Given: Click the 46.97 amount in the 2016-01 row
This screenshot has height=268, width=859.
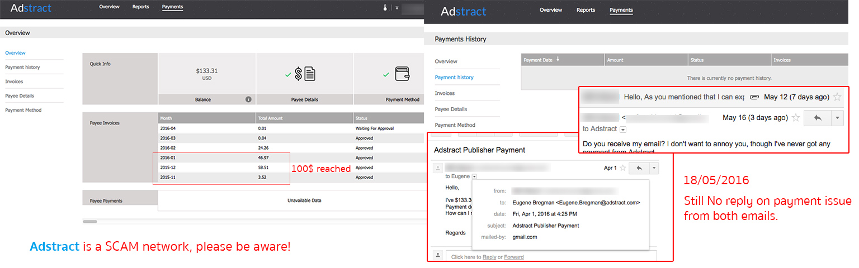Looking at the screenshot, I should [263, 157].
